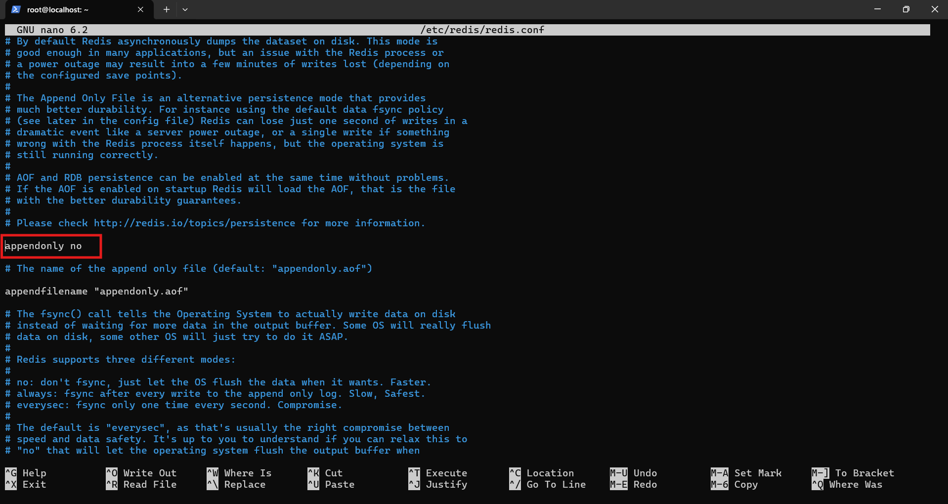Open the terminal tab options chevron
This screenshot has width=948, height=504.
[x=185, y=9]
